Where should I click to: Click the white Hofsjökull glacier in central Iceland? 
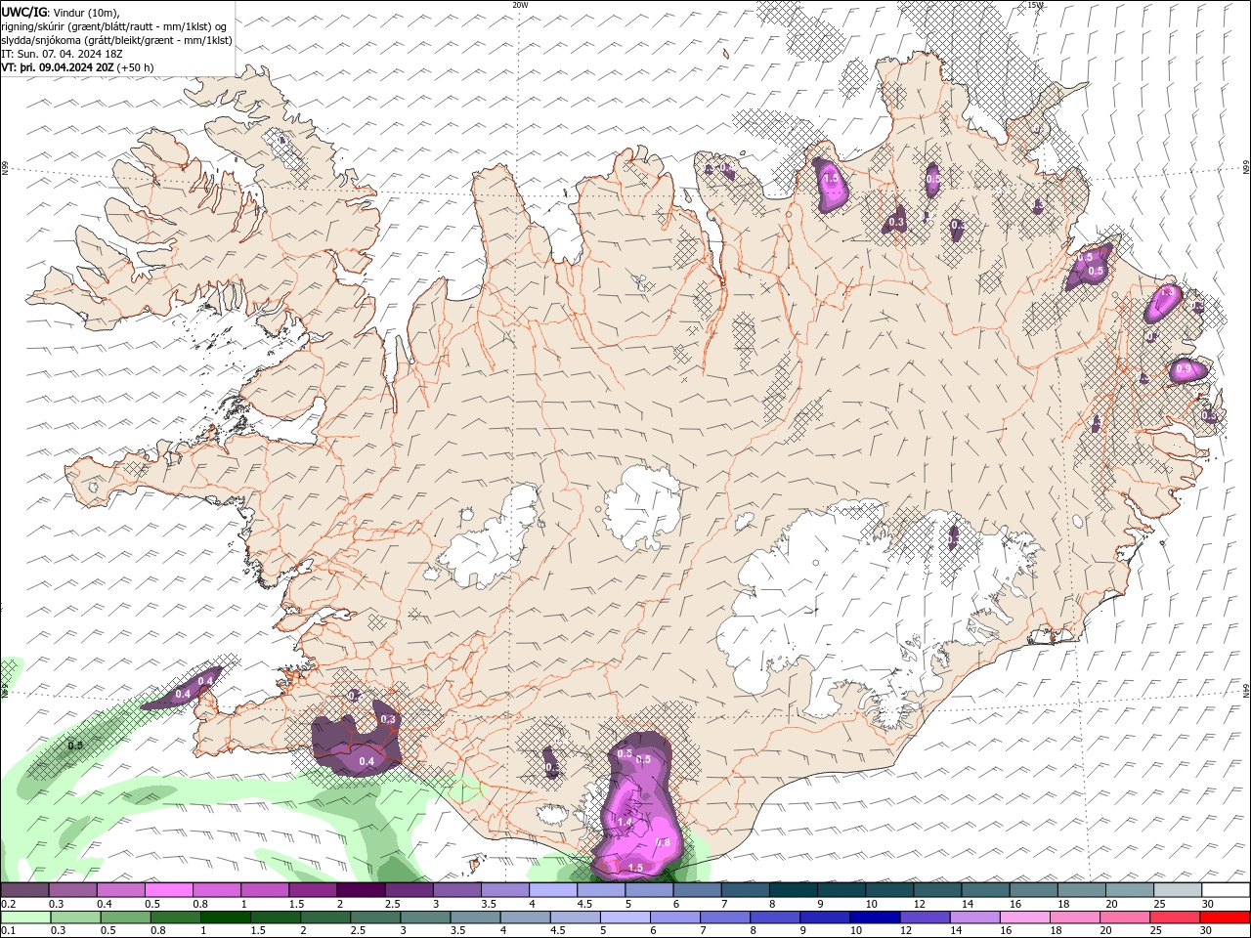643,507
